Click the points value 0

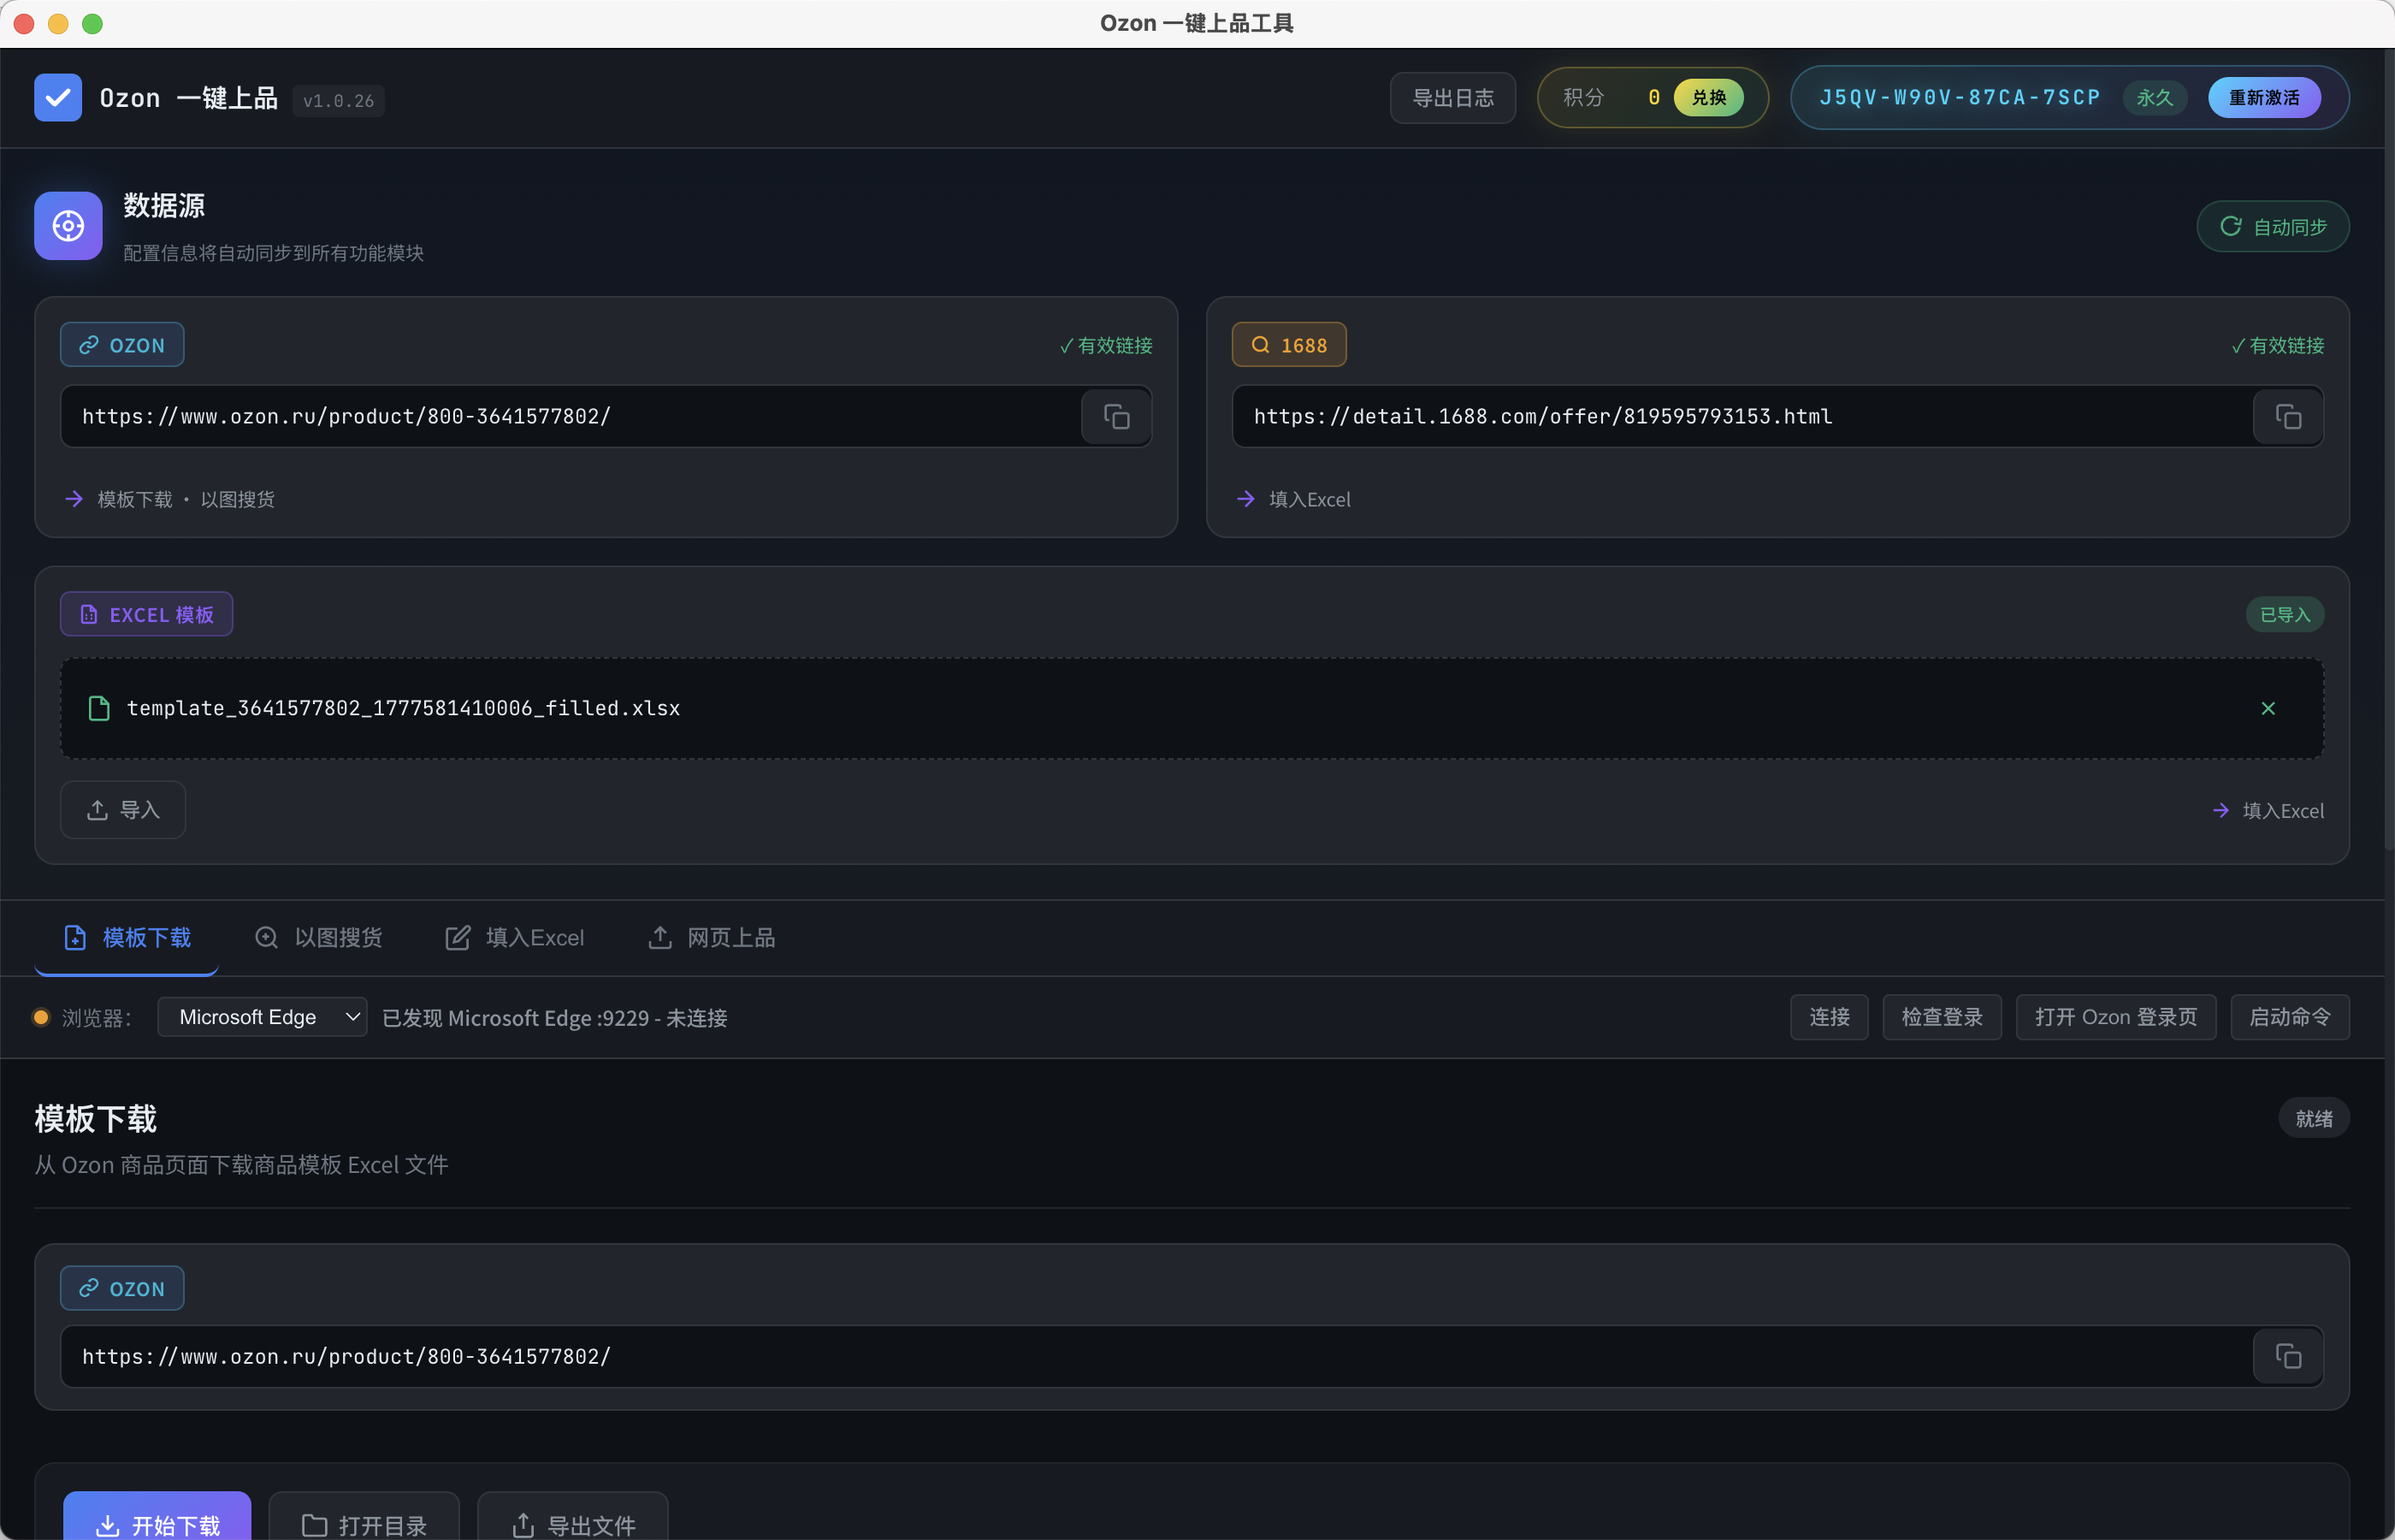tap(1653, 97)
